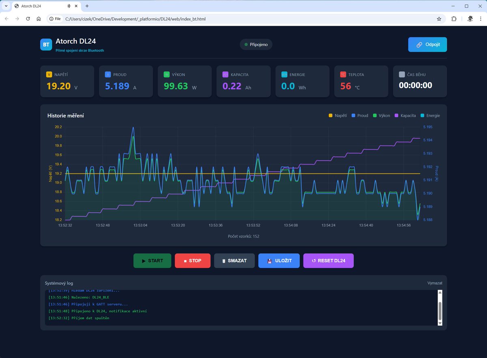The height and width of the screenshot is (358, 487).
Task: Toggle Výkon series in chart legend
Action: pos(381,115)
